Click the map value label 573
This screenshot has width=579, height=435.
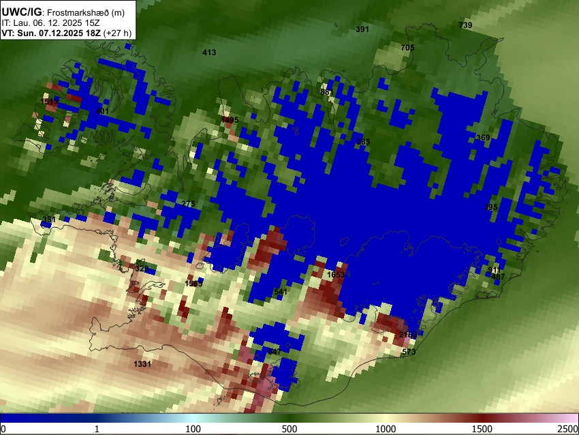(x=409, y=351)
